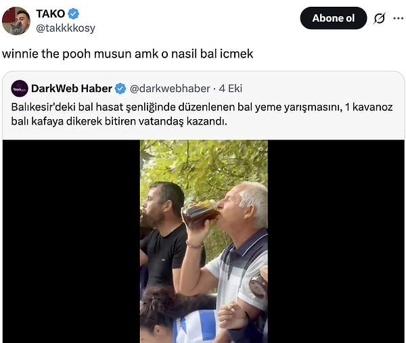Screen dimensions: 406x343
Task: Click the honey jar being drunk in video
Action: pyautogui.click(x=200, y=214)
